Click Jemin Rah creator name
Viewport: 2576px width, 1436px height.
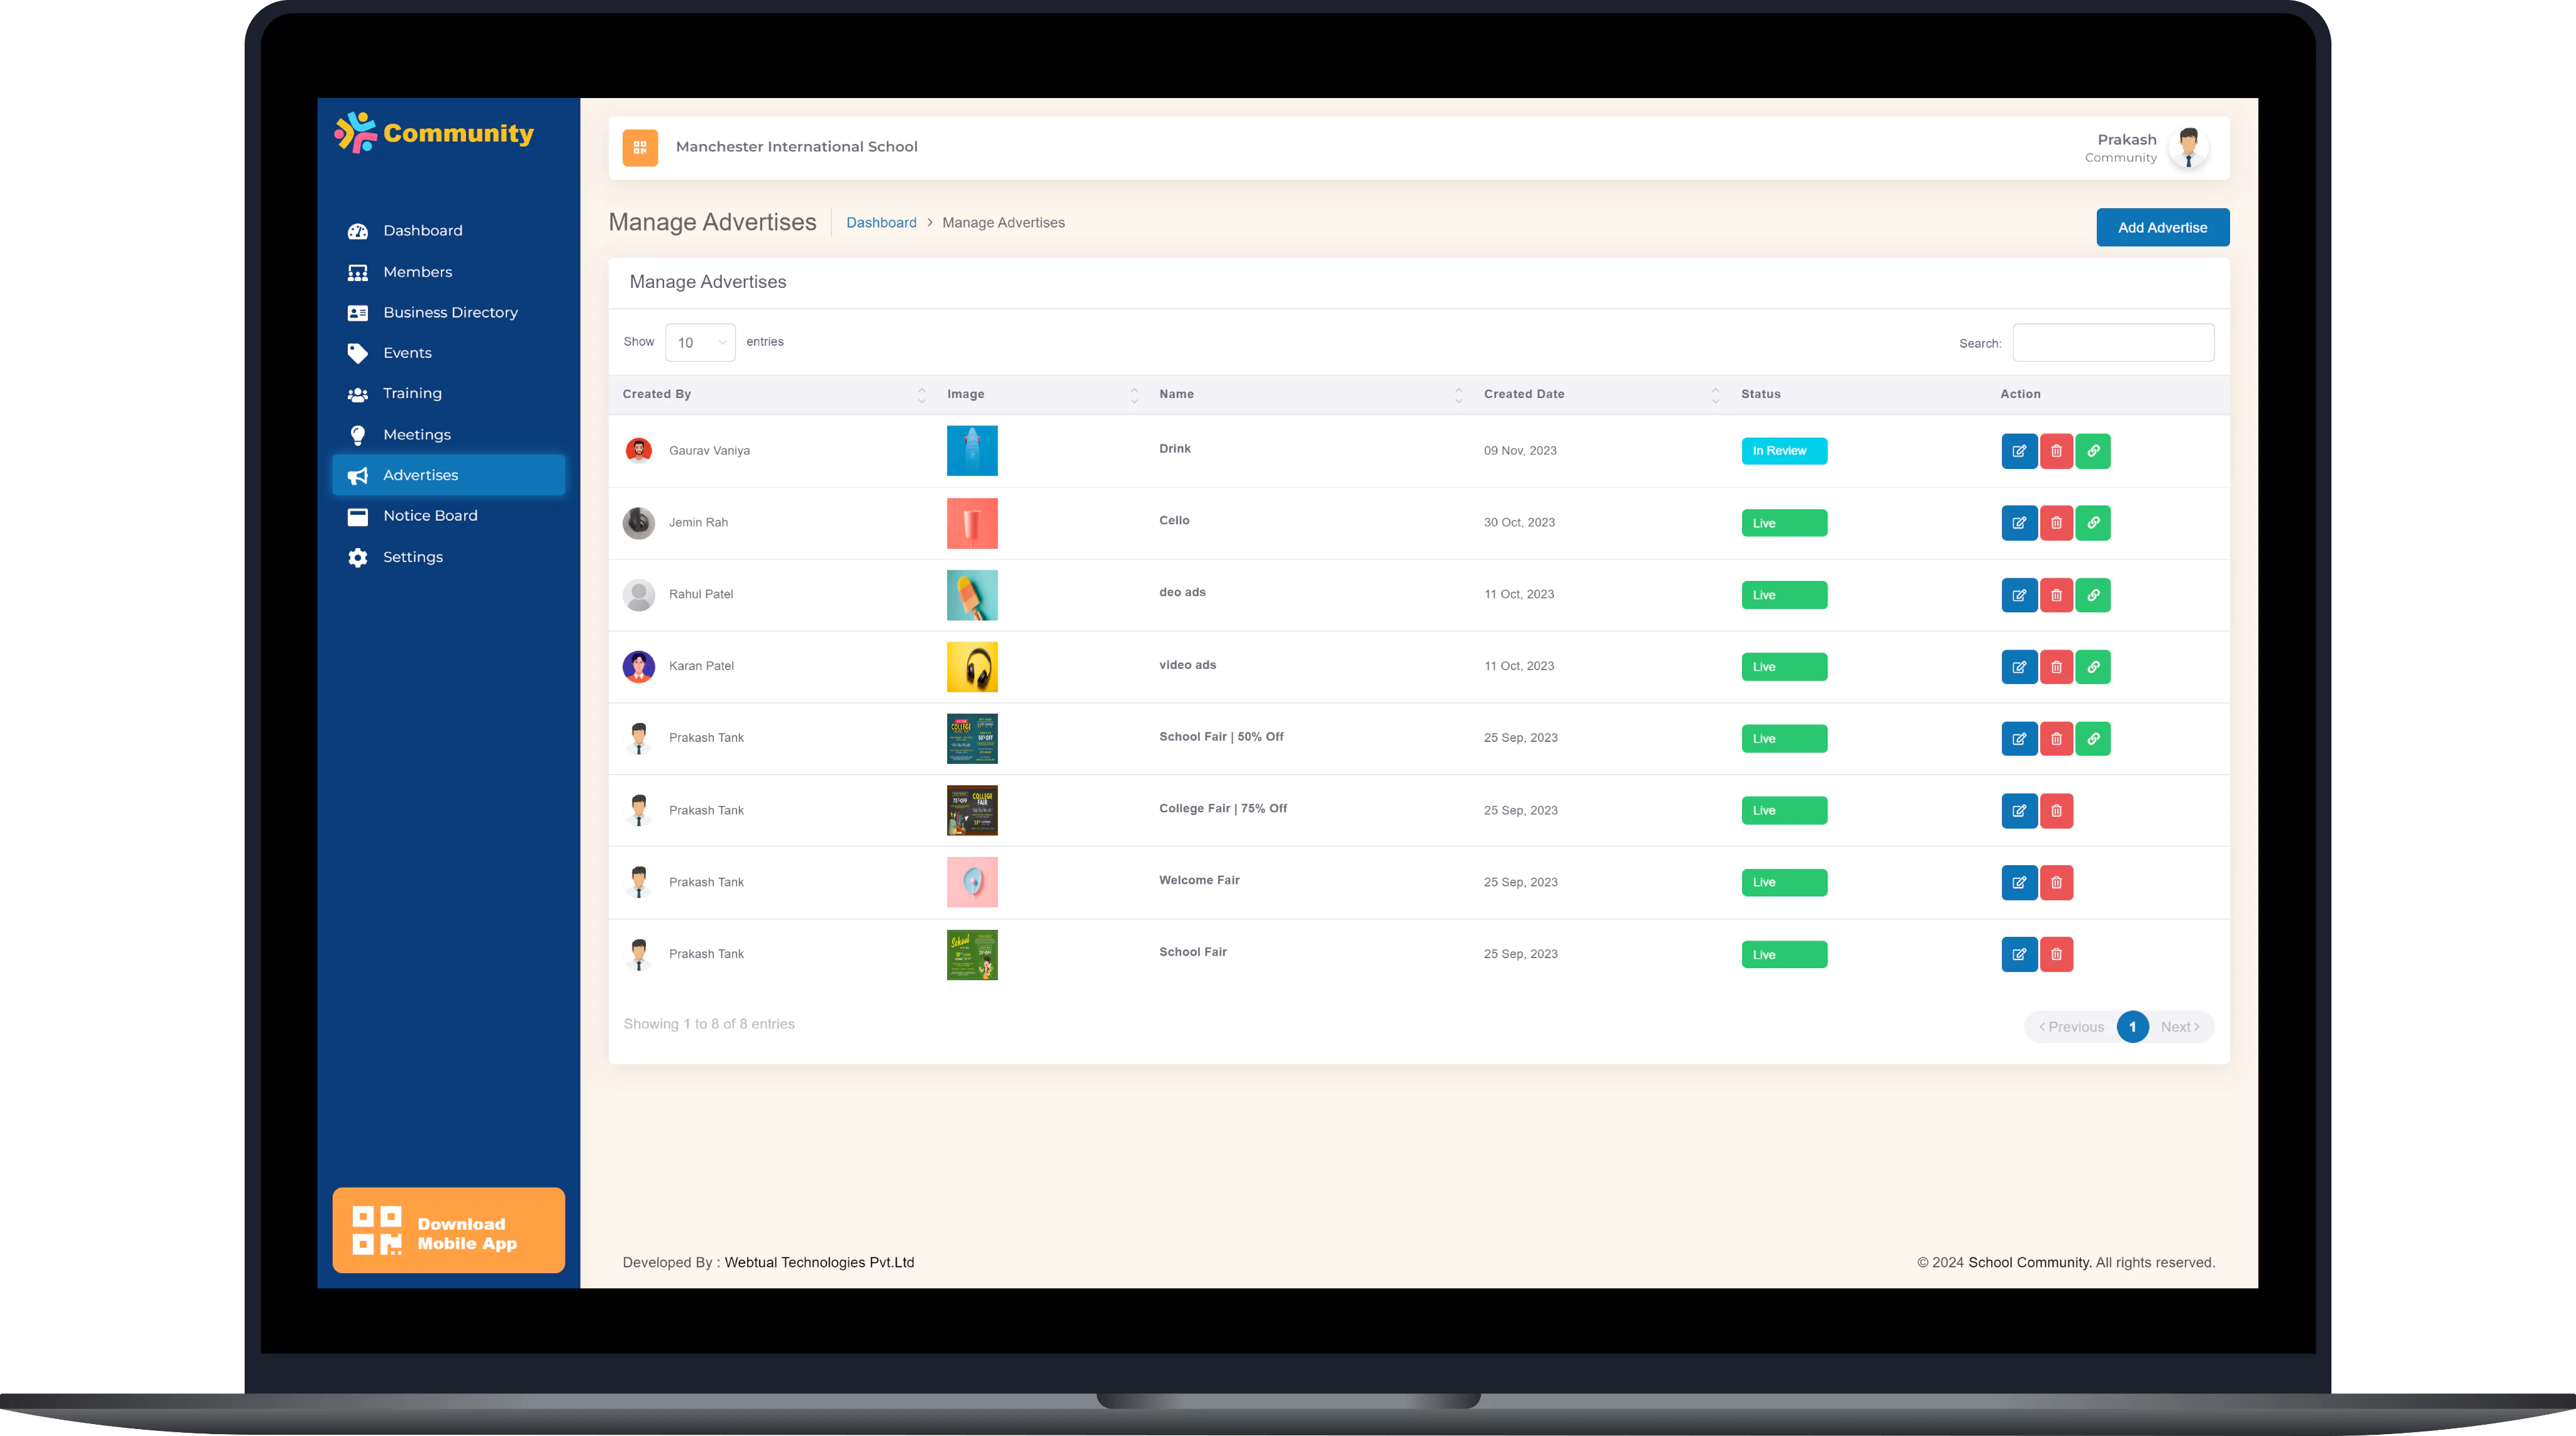[x=698, y=523]
